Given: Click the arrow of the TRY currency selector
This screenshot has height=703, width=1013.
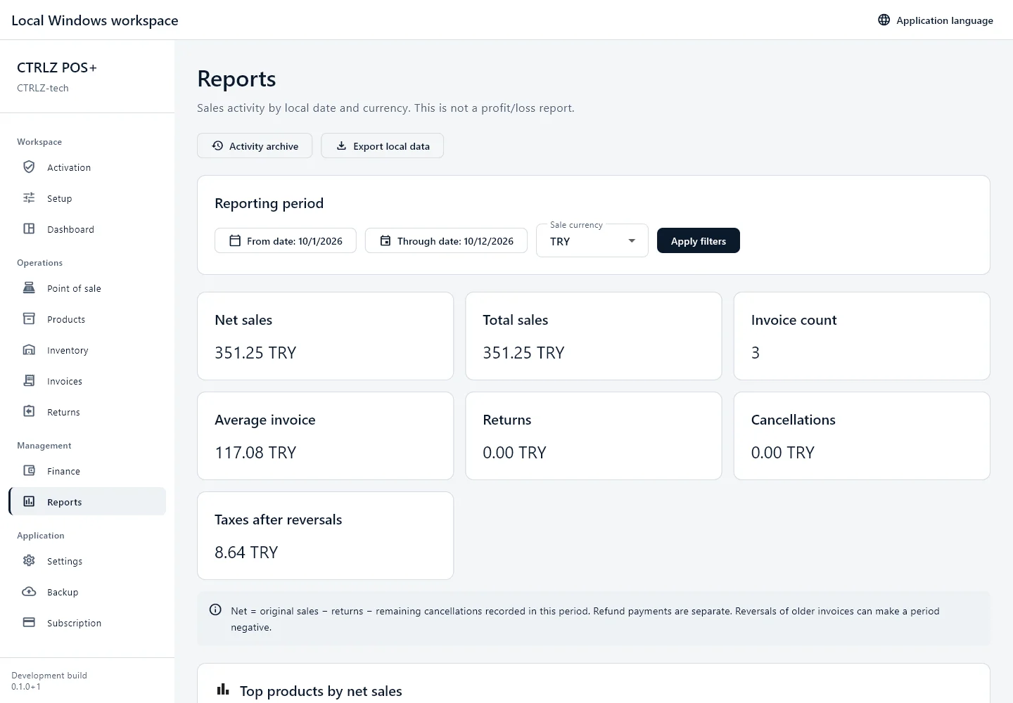Looking at the screenshot, I should 632,241.
